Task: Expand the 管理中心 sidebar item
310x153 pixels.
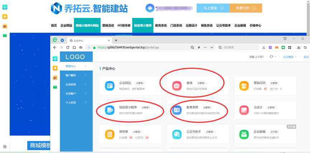Action: click(x=76, y=66)
